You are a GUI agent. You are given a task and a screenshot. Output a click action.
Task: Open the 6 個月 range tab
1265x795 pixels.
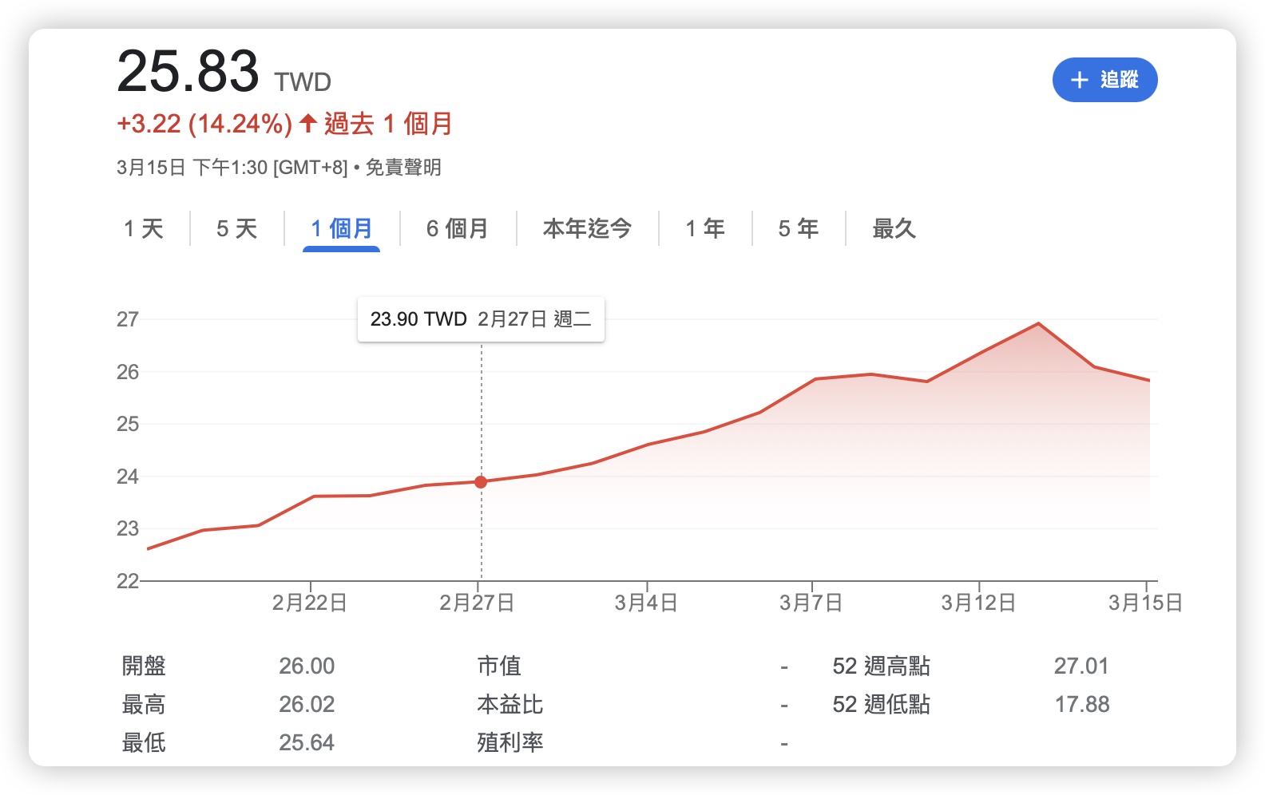click(458, 229)
